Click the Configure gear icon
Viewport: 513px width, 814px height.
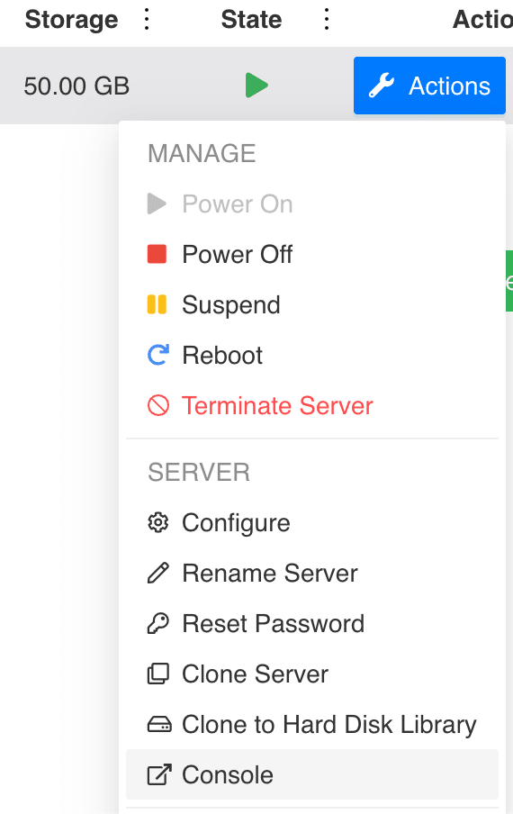pos(158,523)
